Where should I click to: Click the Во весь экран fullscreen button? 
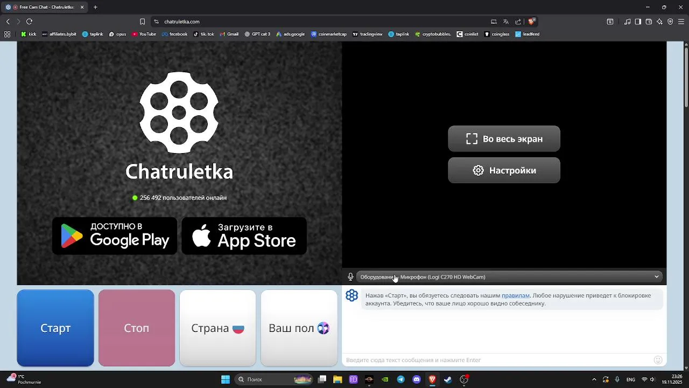click(x=504, y=139)
